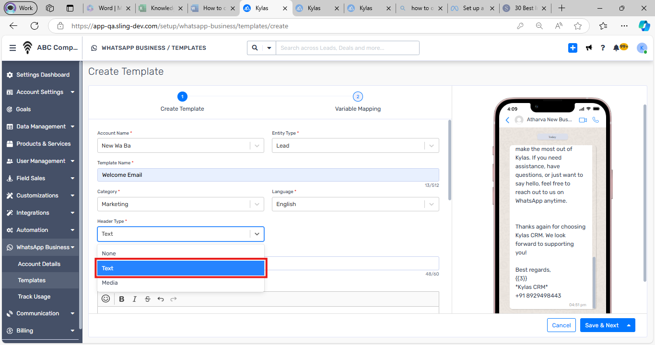The height and width of the screenshot is (345, 655).
Task: Click the phone preview voice call icon
Action: coord(596,120)
